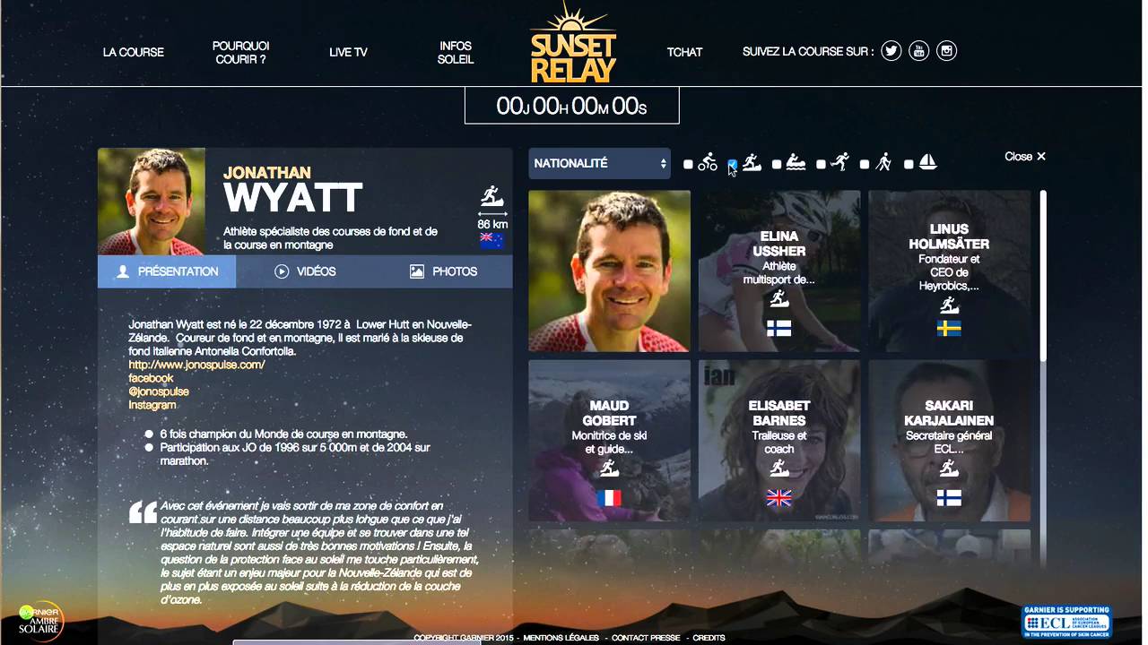Click the 00J 00H 00M 00S countdown
The image size is (1148, 645).
click(571, 107)
